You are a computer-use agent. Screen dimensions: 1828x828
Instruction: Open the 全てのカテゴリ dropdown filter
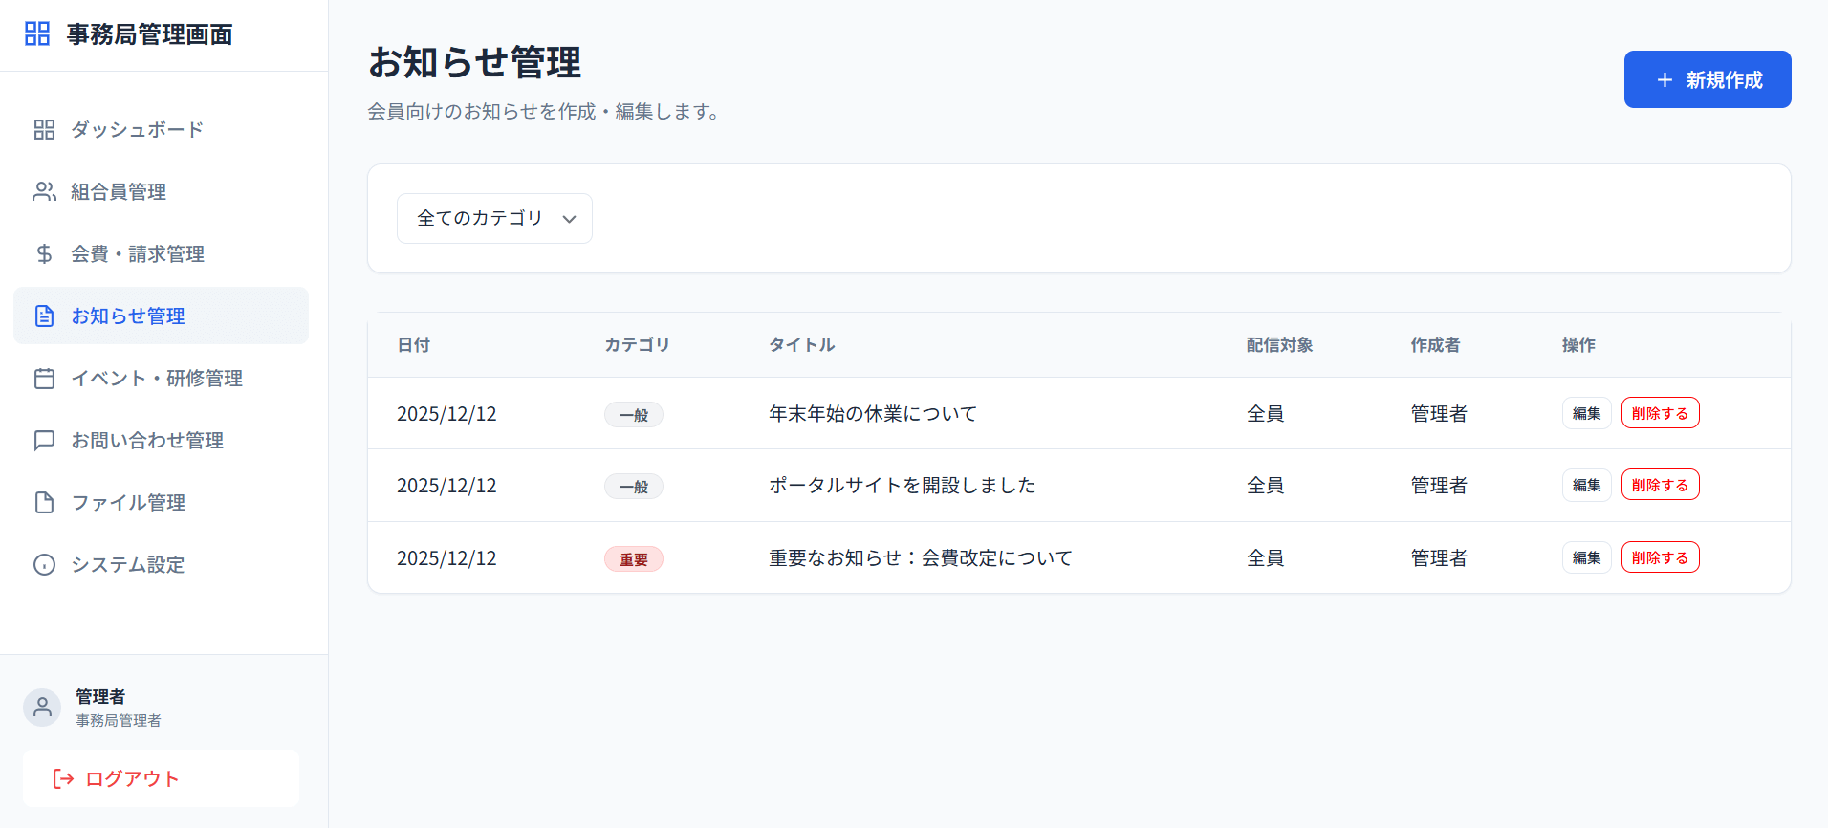[480, 219]
